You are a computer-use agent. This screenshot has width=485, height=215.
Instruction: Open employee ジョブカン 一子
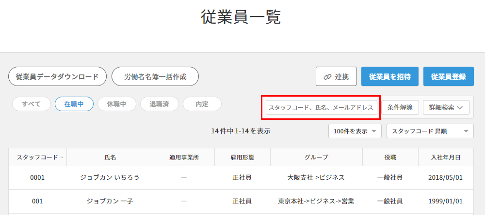click(x=110, y=201)
